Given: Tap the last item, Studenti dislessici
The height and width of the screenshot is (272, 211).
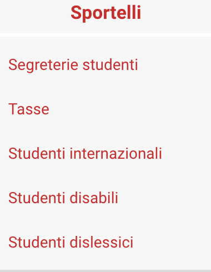Looking at the screenshot, I should coord(71,243).
